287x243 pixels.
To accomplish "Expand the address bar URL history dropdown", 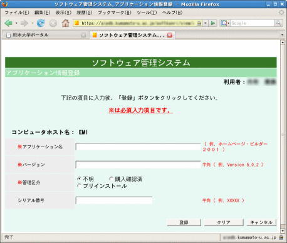I will point(206,23).
